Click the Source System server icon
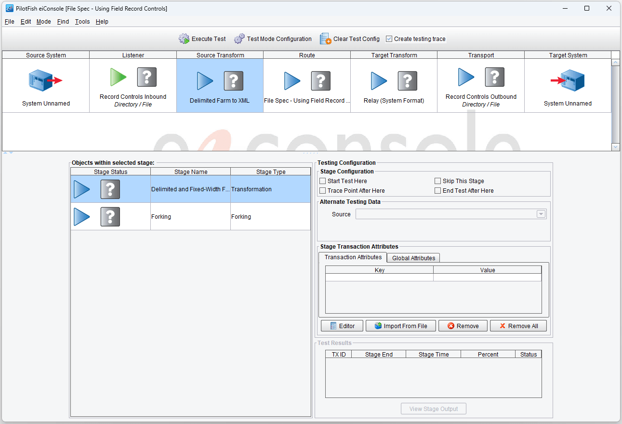 pyautogui.click(x=46, y=80)
